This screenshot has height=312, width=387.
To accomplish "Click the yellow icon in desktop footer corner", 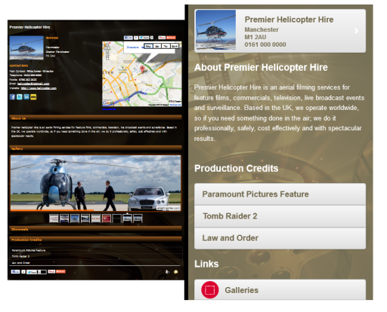I will [x=176, y=271].
